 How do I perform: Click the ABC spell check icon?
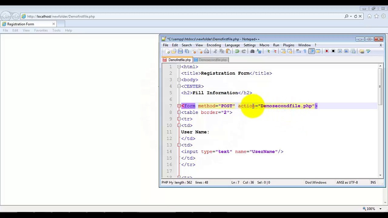[368, 51]
